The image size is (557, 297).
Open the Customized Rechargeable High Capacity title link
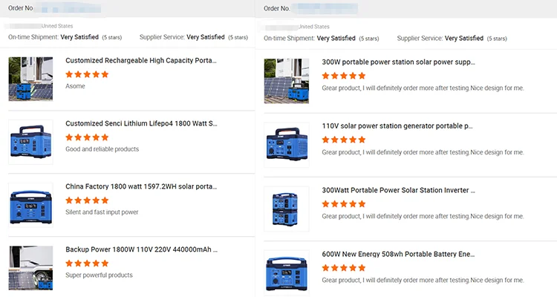coord(141,61)
